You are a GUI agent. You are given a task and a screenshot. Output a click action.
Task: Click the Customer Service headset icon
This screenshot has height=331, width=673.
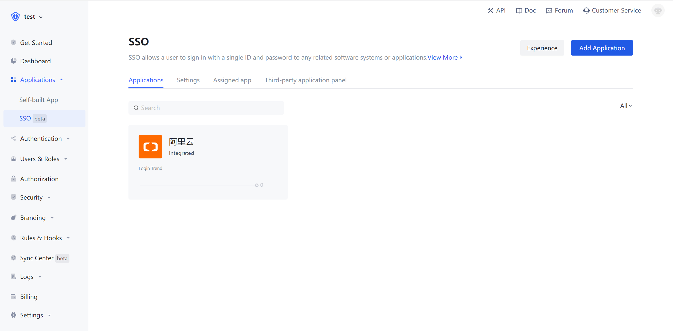(586, 10)
